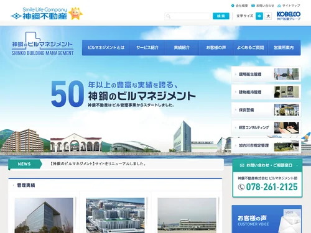Screen dimensions: 311x233
Task: Click the NEWS ribbon label
Action: pos(25,164)
